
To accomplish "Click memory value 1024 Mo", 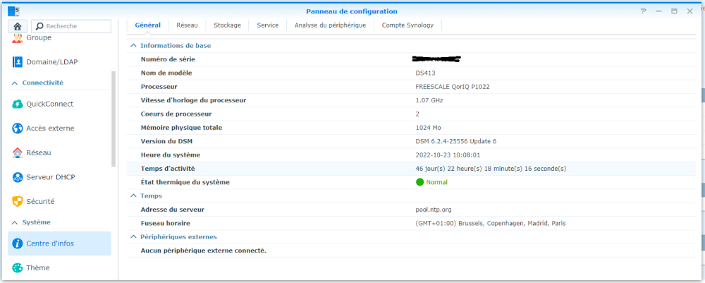I will (x=429, y=128).
